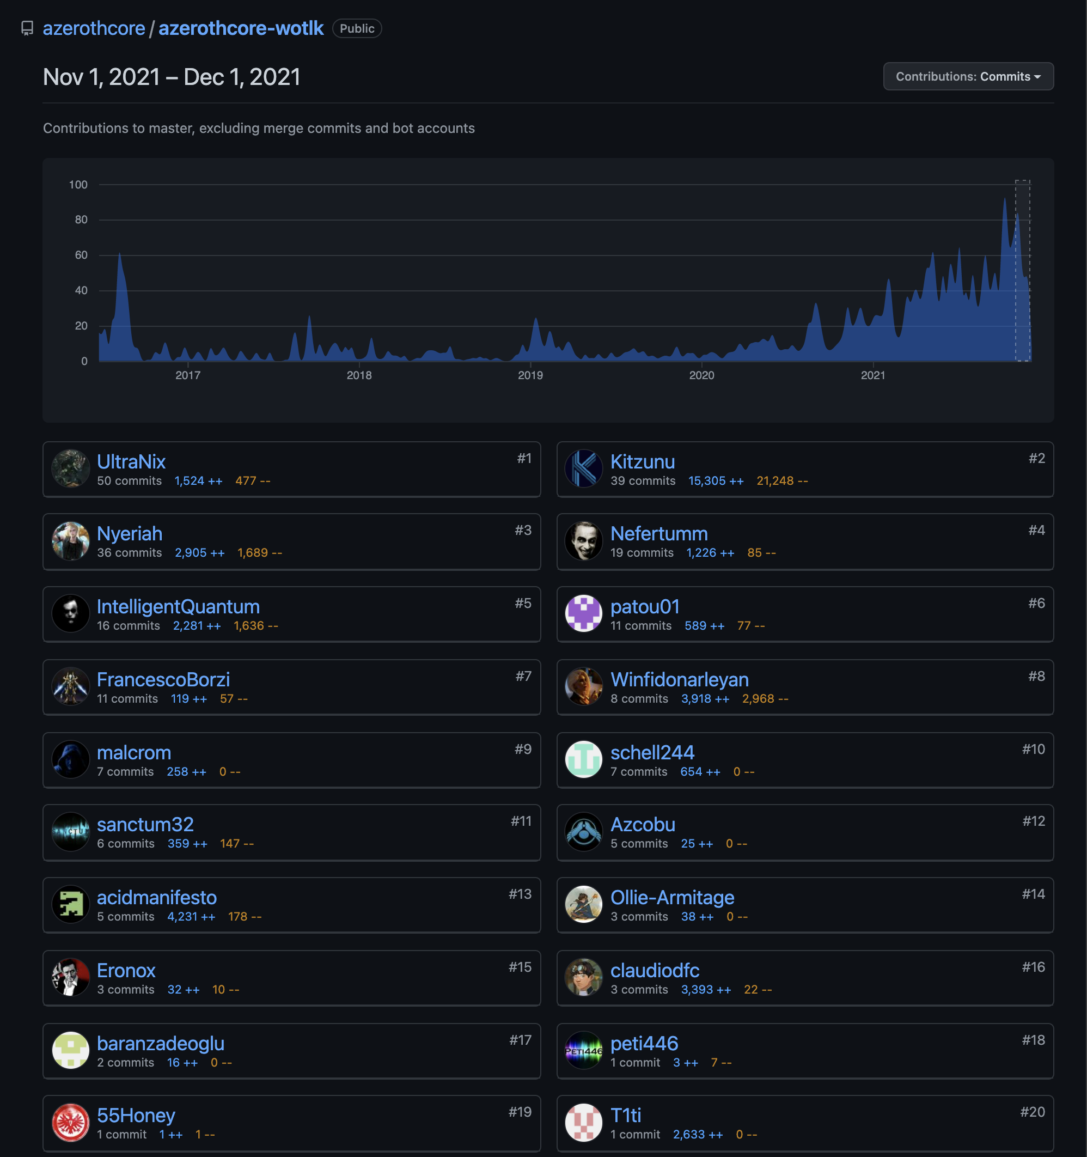Viewport: 1087px width, 1157px height.
Task: Click Kitzunu's avatar icon
Action: click(584, 468)
